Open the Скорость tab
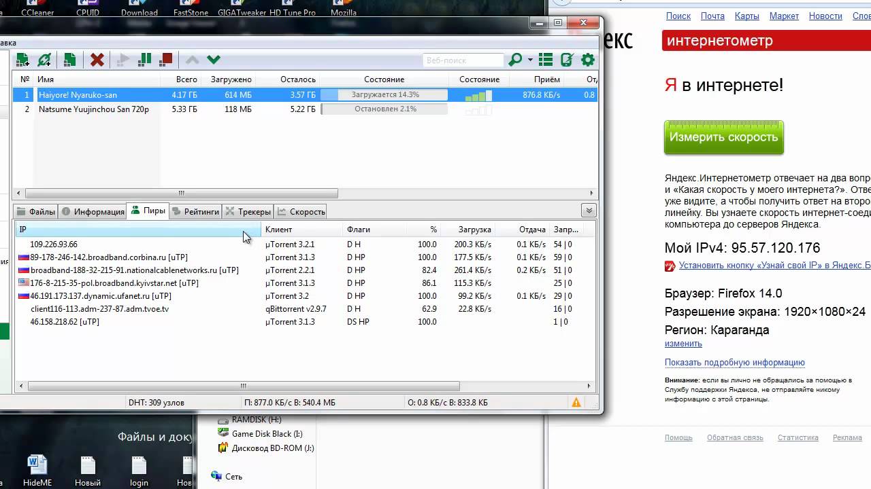 point(301,211)
